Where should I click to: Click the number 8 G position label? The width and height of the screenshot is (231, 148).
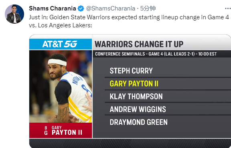(x=46, y=130)
